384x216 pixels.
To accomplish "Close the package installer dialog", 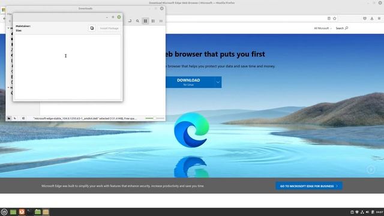I will (x=119, y=17).
